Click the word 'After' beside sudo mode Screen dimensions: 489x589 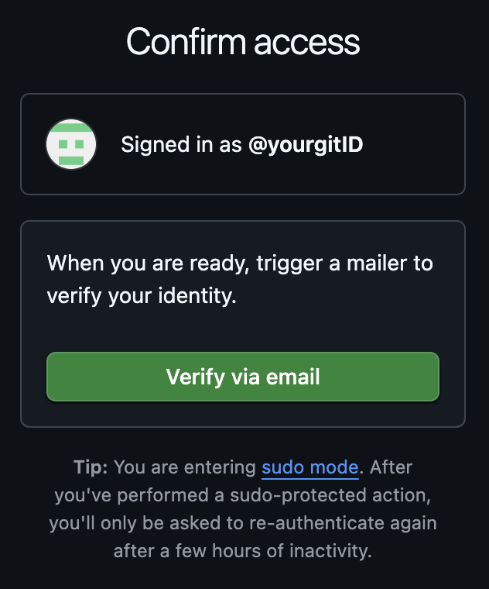point(392,467)
